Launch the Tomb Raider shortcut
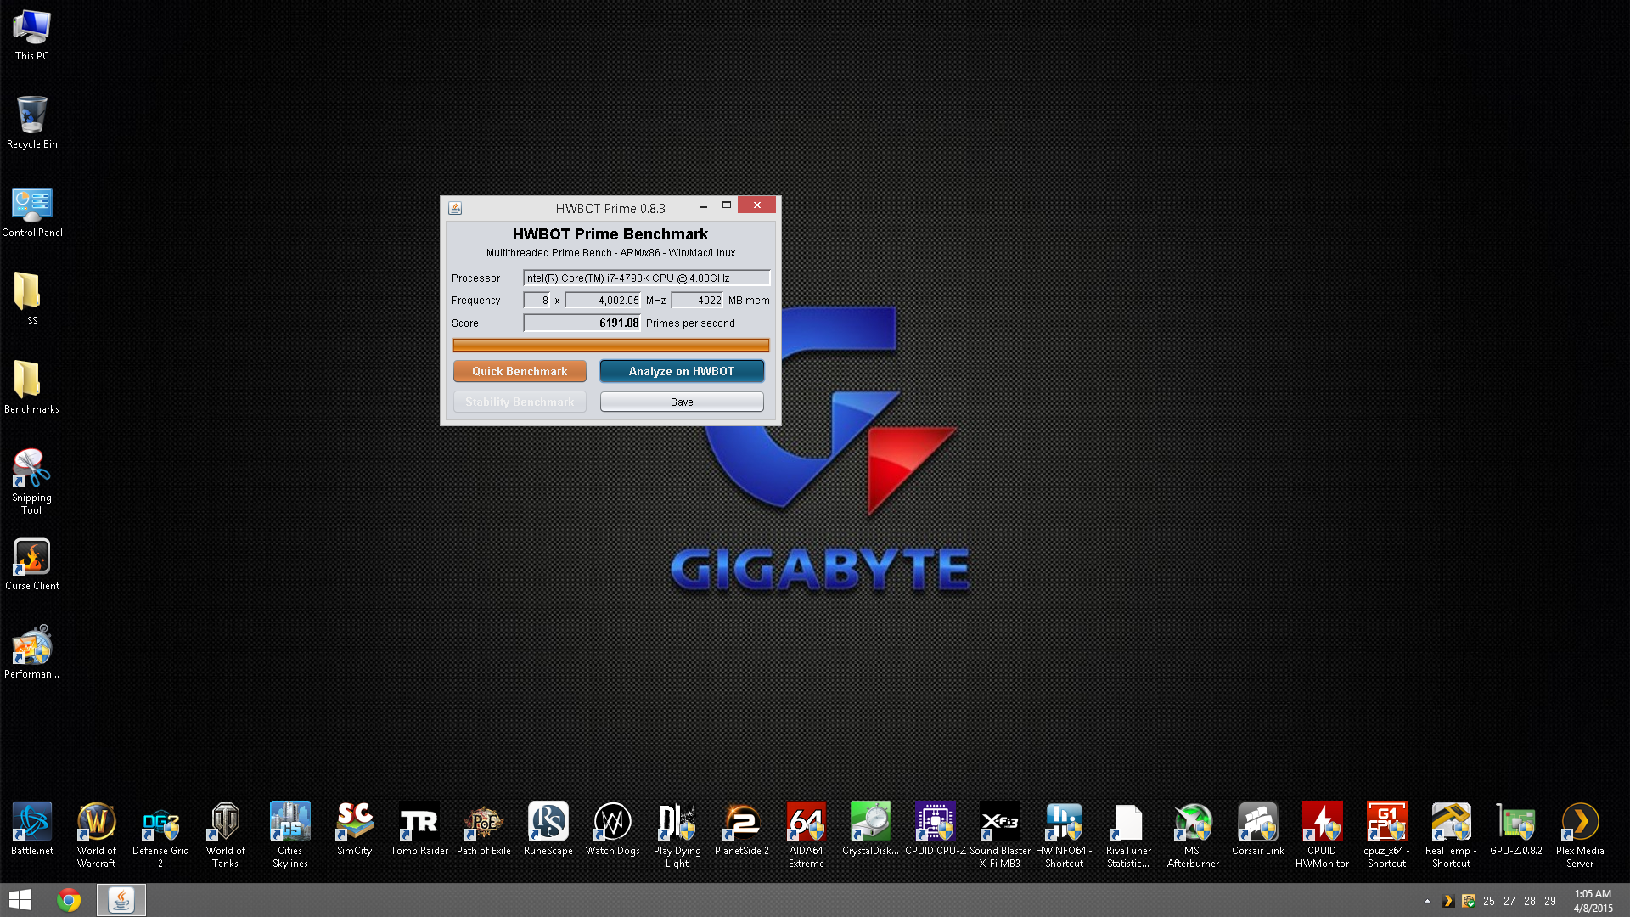This screenshot has width=1630, height=917. [419, 830]
